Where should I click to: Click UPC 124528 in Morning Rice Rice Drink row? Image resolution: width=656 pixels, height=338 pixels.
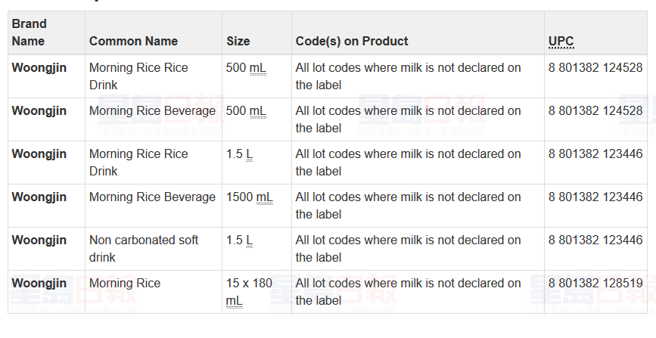coord(595,67)
